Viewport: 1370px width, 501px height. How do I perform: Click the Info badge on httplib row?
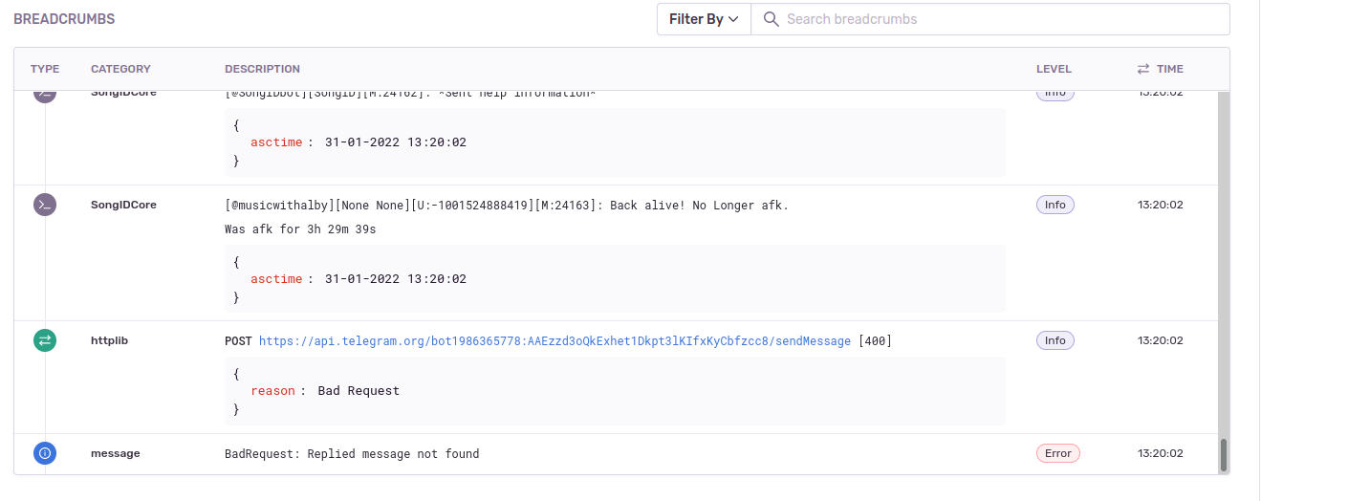coord(1055,340)
